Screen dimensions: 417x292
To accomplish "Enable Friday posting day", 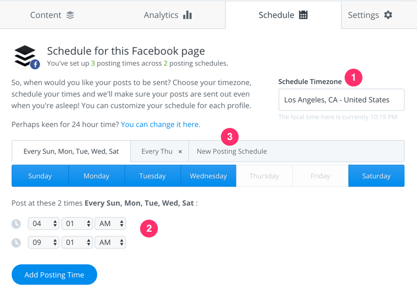I will pos(320,176).
